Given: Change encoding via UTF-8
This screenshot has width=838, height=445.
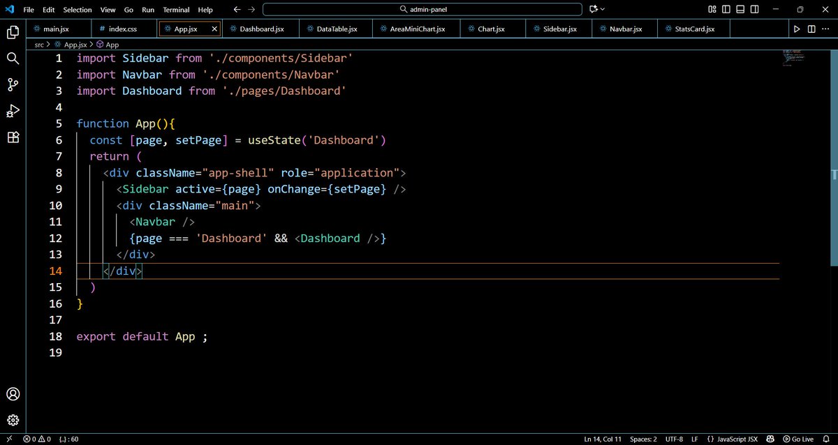Looking at the screenshot, I should coord(675,439).
